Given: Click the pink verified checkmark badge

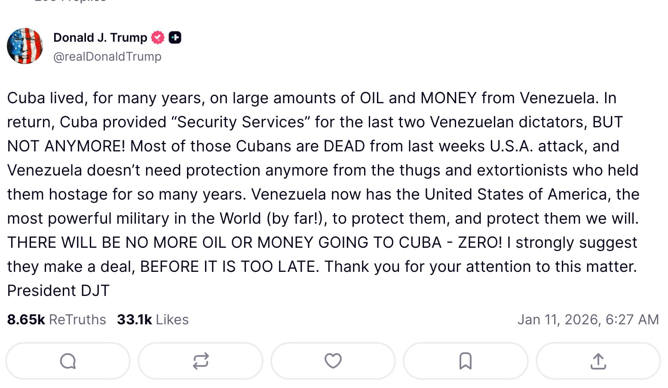Looking at the screenshot, I should tap(158, 37).
